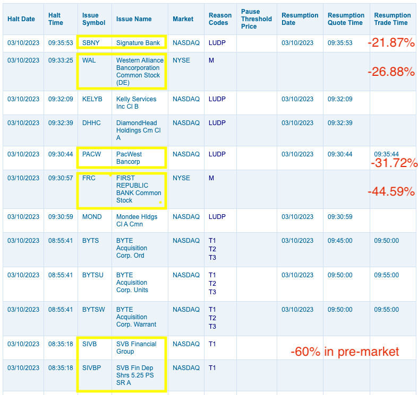Viewport: 418px width, 395px height.
Task: Click PacWest Bancorp issue name
Action: coord(129,158)
